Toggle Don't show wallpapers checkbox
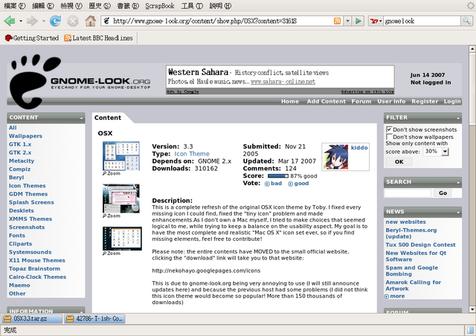This screenshot has height=336, width=476. pyautogui.click(x=389, y=137)
